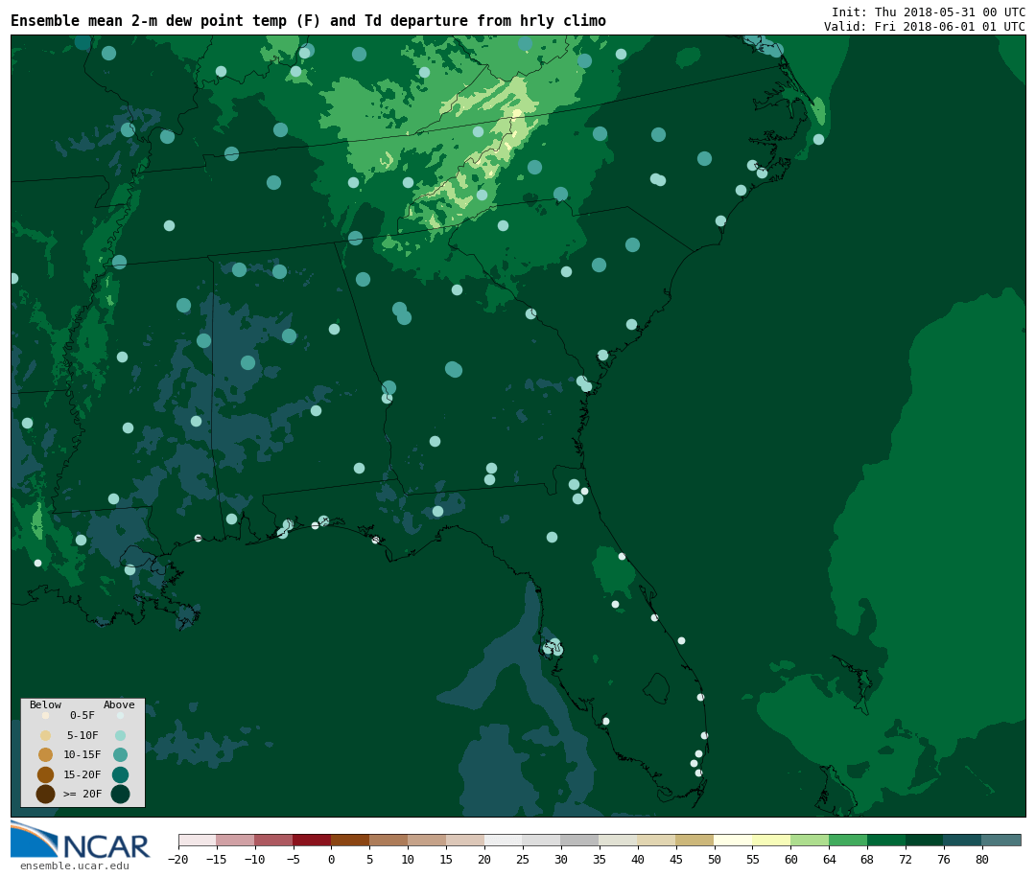This screenshot has width=1036, height=877.
Task: Select the dark red -5 to 0 swatch
Action: coord(312,841)
